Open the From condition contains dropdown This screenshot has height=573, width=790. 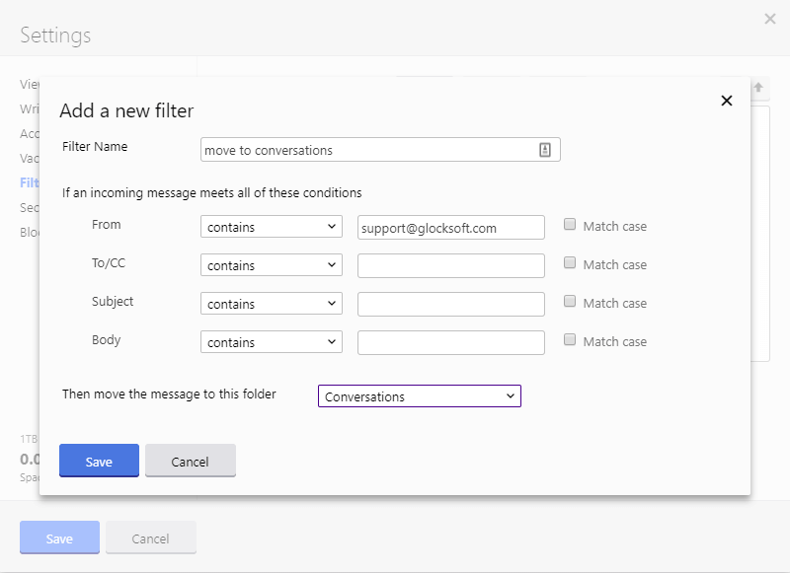271,226
